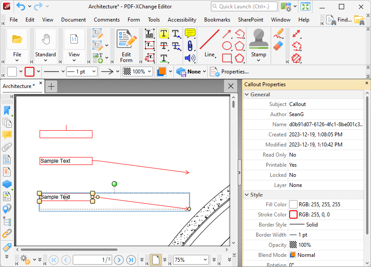Image resolution: width=371 pixels, height=267 pixels.
Task: Open the Bookmarks pane
Action: (217, 20)
